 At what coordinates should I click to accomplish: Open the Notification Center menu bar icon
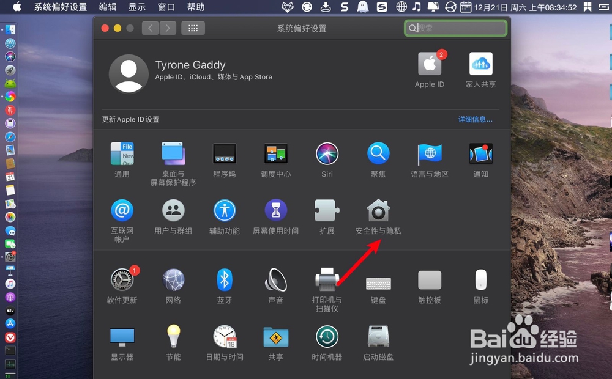click(x=603, y=7)
